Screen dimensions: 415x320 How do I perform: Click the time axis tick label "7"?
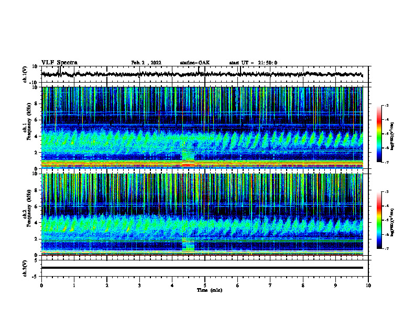[x=270, y=285]
